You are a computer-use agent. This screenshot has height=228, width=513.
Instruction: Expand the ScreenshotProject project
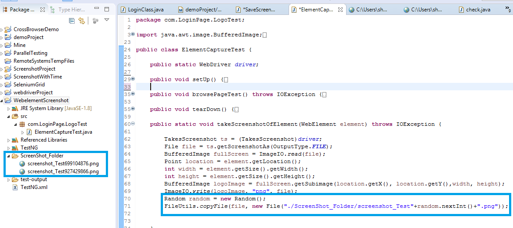[2, 69]
